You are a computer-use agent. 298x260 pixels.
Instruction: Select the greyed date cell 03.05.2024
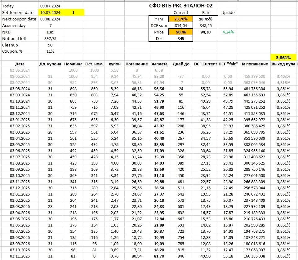[20, 70]
